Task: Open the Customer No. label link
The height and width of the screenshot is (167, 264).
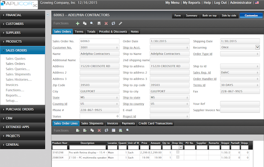Action: tap(62, 48)
